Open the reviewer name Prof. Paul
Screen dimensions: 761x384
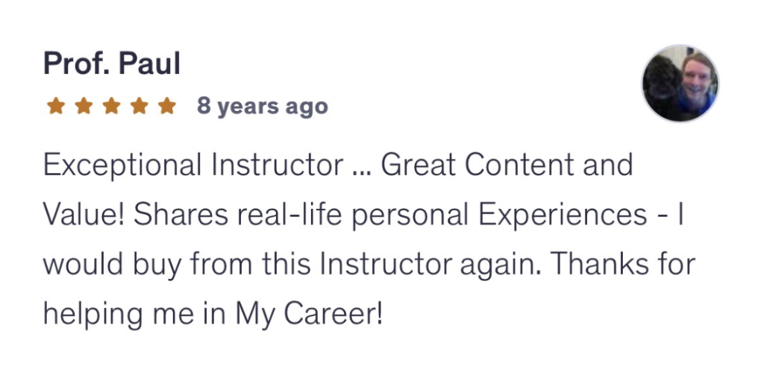(x=112, y=63)
